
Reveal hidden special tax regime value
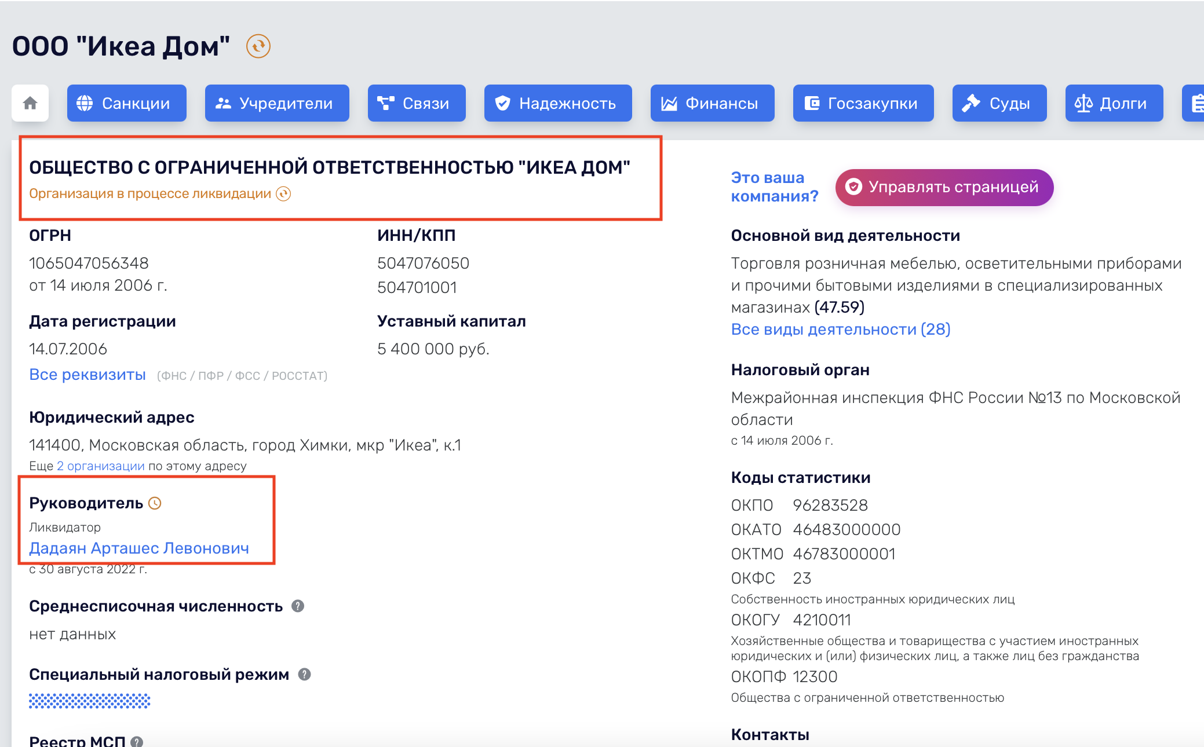pyautogui.click(x=89, y=701)
